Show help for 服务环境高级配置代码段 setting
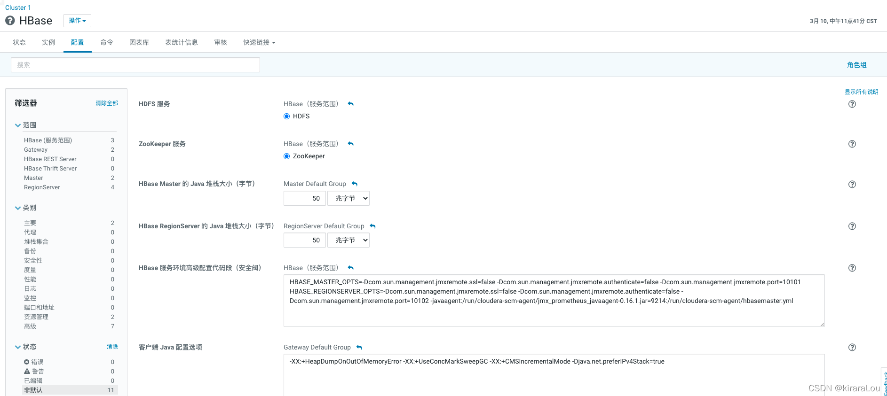This screenshot has width=887, height=396. 852,268
